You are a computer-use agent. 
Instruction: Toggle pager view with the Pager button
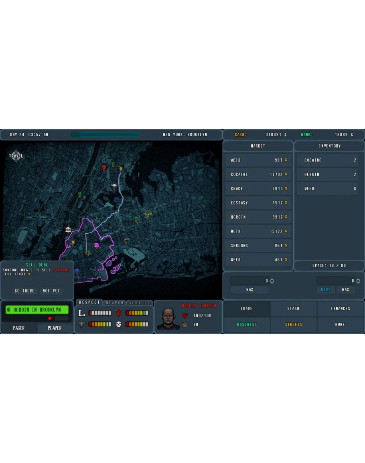pyautogui.click(x=19, y=328)
